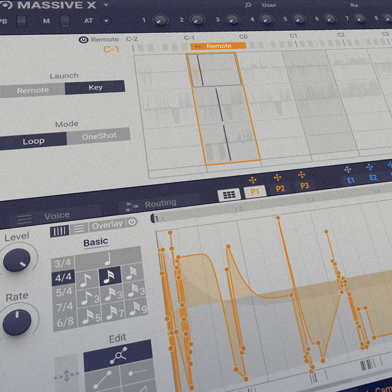Click the Basic grid label
This screenshot has height=392, width=392.
[96, 242]
